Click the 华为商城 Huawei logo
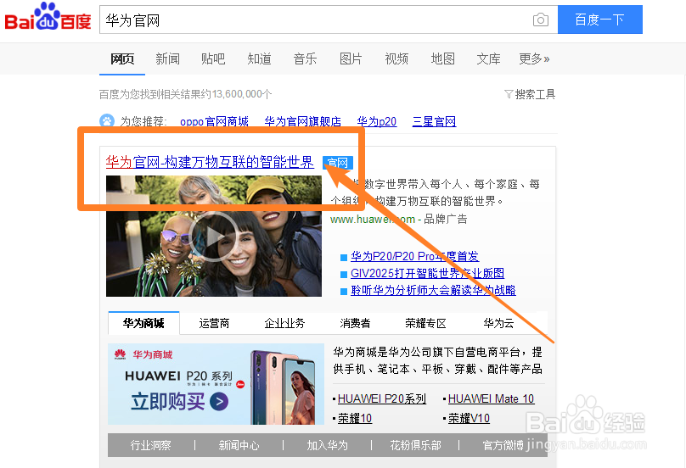 pyautogui.click(x=120, y=354)
